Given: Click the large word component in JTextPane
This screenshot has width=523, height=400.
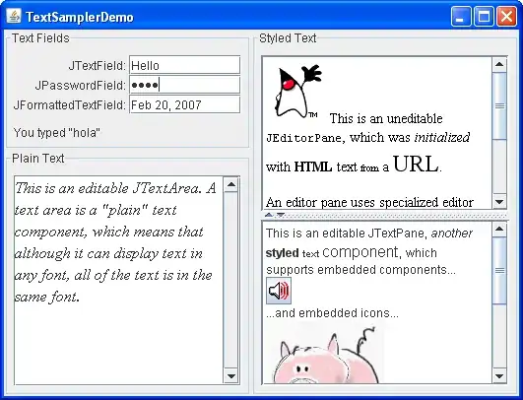Looking at the screenshot, I should (360, 252).
